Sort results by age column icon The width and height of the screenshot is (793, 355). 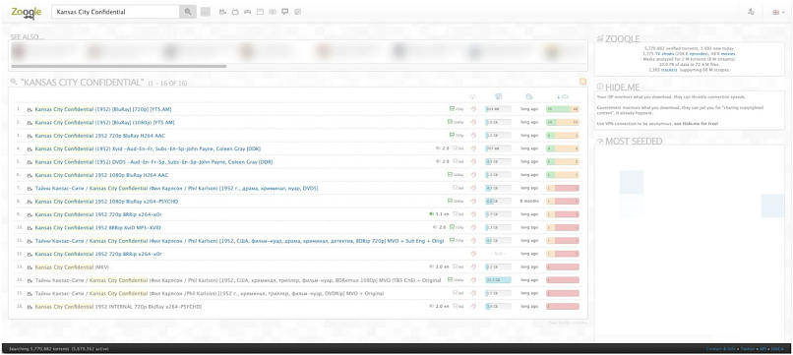pos(529,96)
